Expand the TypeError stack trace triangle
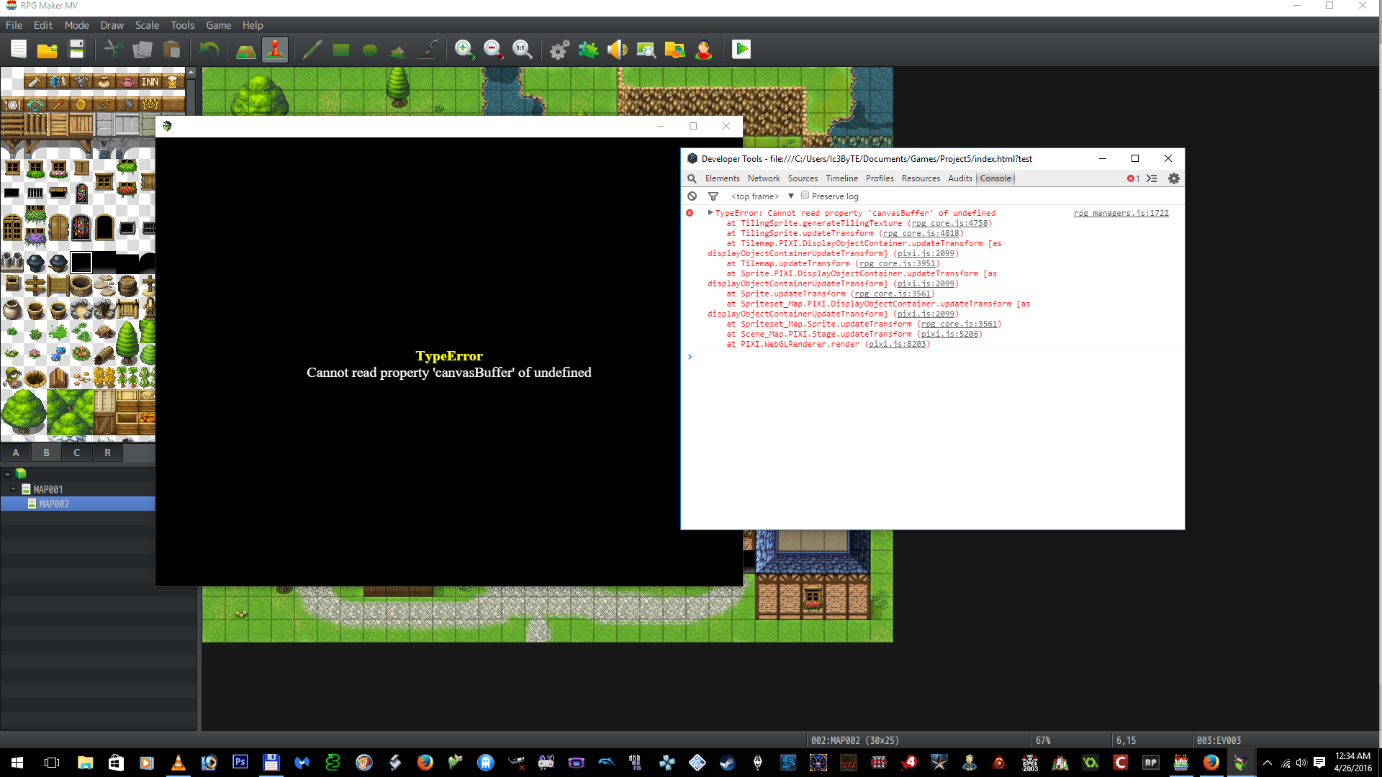 [710, 213]
